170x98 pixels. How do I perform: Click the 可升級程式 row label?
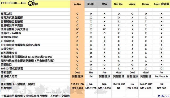pyautogui.click(x=7, y=41)
